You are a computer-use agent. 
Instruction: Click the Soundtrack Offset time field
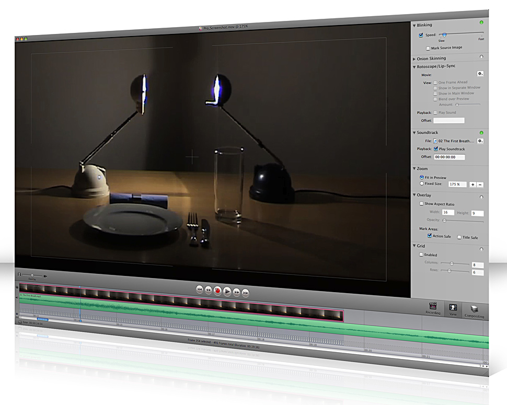pyautogui.click(x=450, y=157)
